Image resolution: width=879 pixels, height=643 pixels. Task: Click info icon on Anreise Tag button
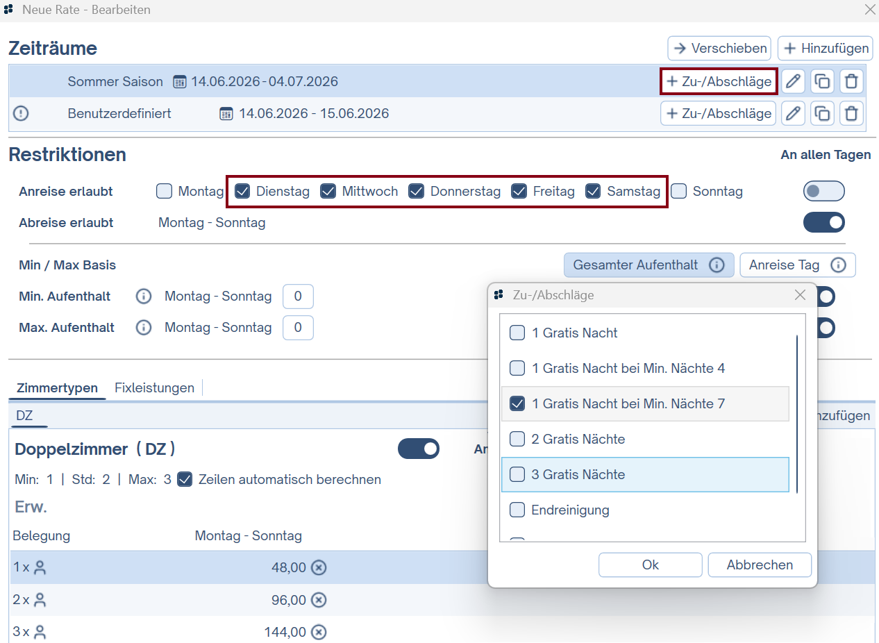click(x=838, y=265)
